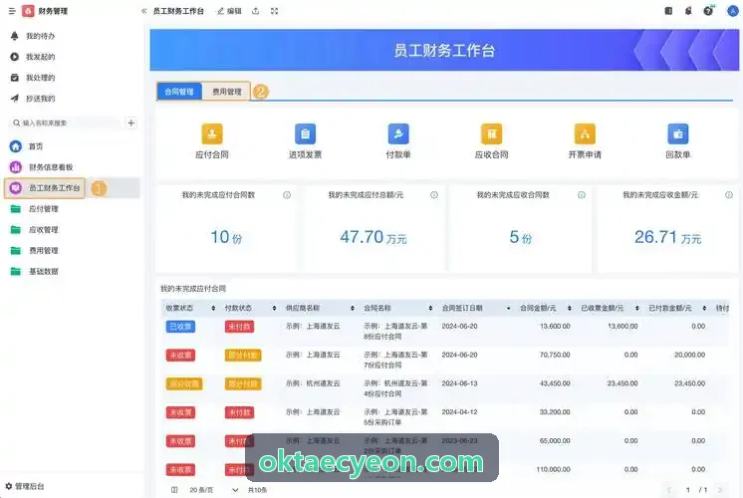The width and height of the screenshot is (743, 498).
Task: Click 示例: 杭州道友云 supplier cell
Action: click(x=313, y=383)
